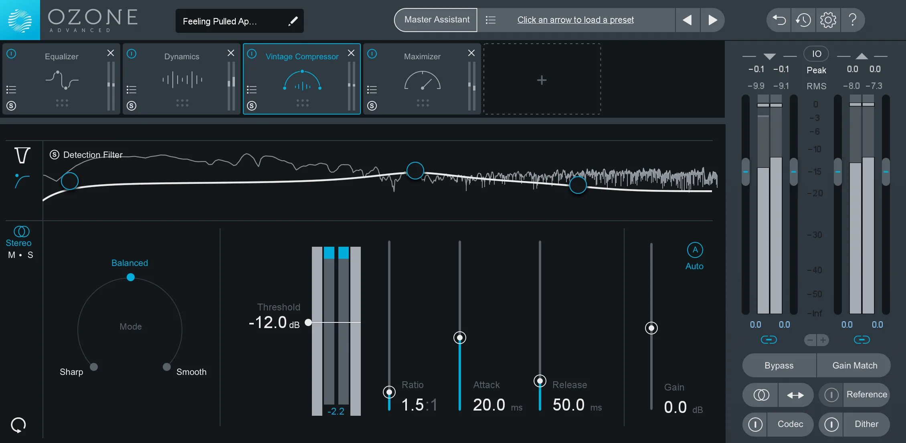Click the IO meter button
906x443 pixels.
click(x=816, y=54)
